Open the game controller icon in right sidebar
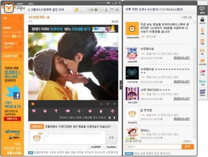The image size is (208, 157). coord(202,52)
